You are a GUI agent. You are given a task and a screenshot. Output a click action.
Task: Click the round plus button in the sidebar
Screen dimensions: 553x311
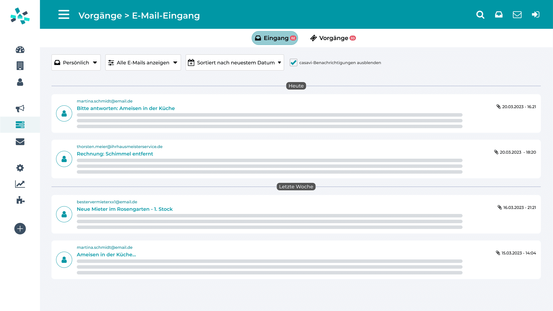(20, 229)
